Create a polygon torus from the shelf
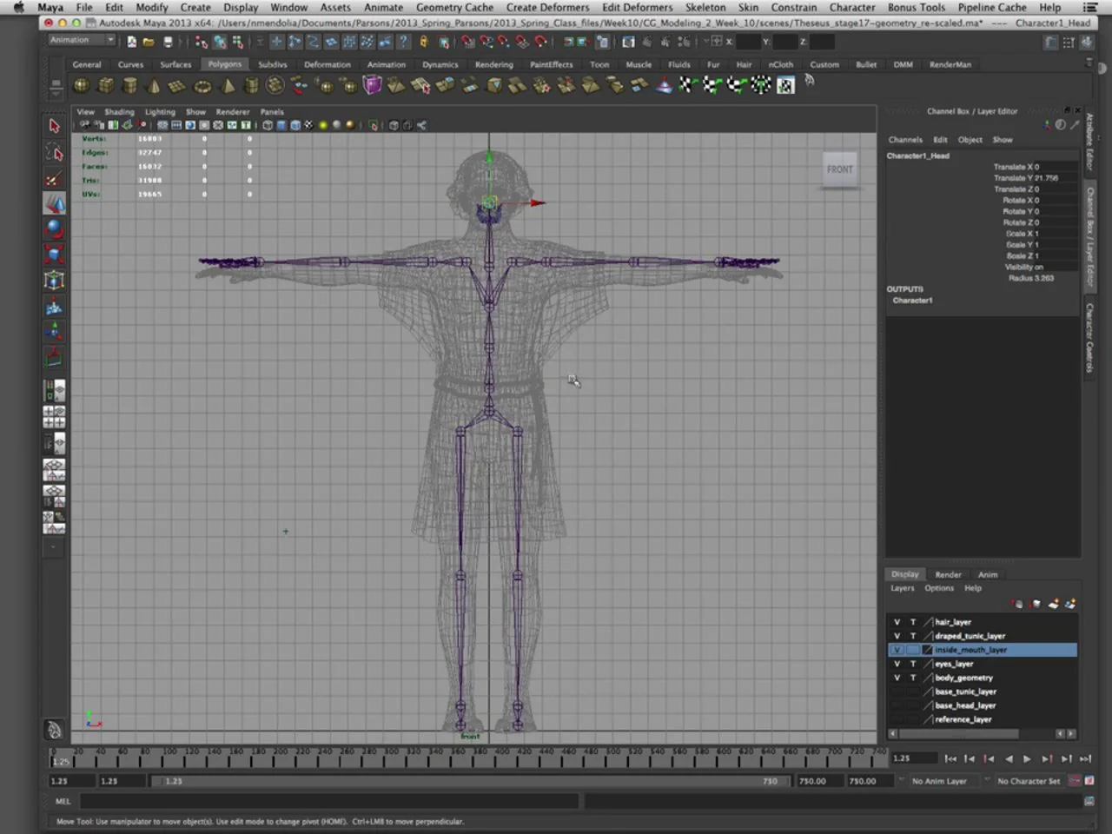1112x834 pixels. tap(202, 85)
